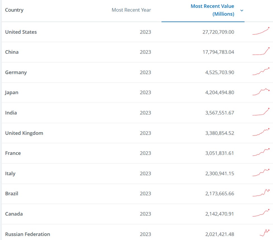Select value 2,021,421.48 for Russian Federation
This screenshot has height=240, width=273.
pos(220,234)
